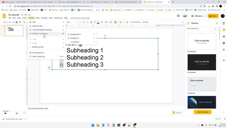
Task: Click the move to folder icon
Action: pyautogui.click(x=26, y=15)
